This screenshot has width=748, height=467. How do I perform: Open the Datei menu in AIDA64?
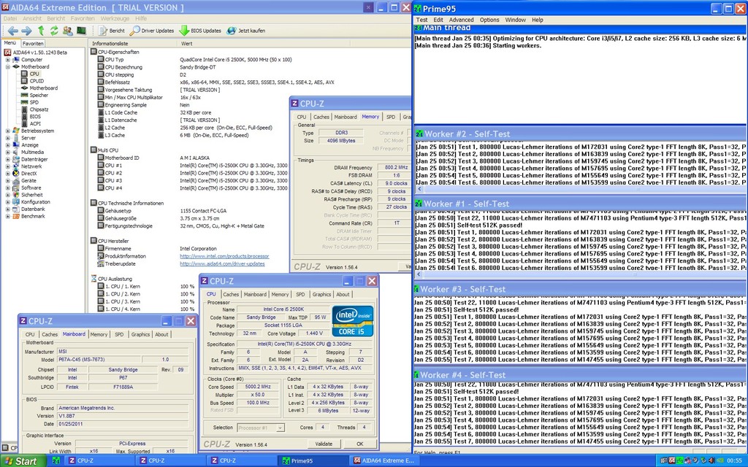coord(10,18)
